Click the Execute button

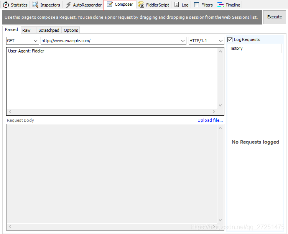click(x=275, y=17)
